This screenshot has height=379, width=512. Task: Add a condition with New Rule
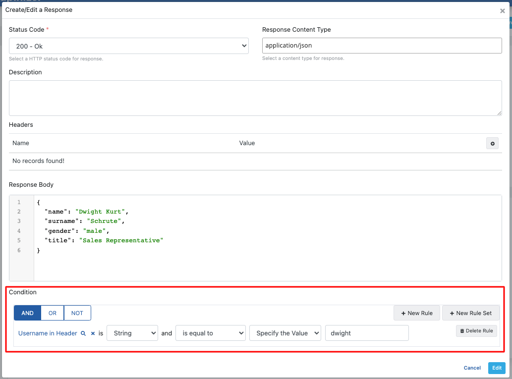[416, 313]
